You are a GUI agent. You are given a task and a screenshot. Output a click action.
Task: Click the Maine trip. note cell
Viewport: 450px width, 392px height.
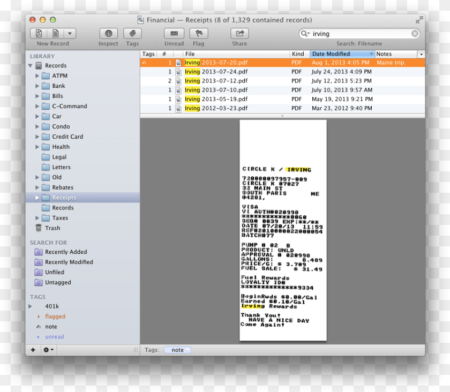[391, 63]
